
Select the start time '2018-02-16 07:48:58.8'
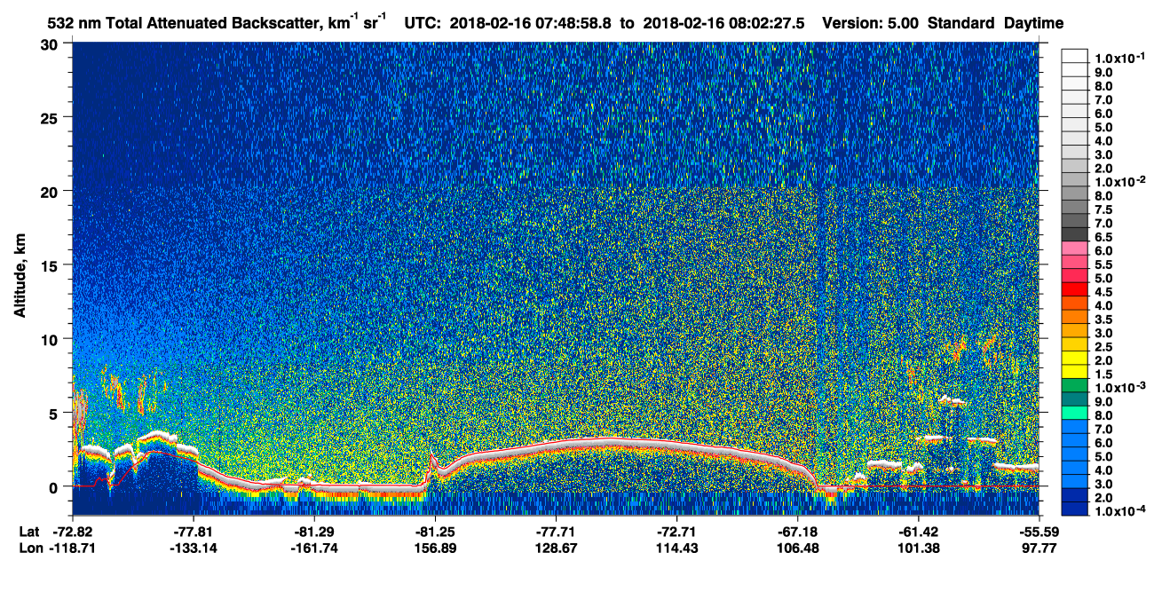point(529,24)
